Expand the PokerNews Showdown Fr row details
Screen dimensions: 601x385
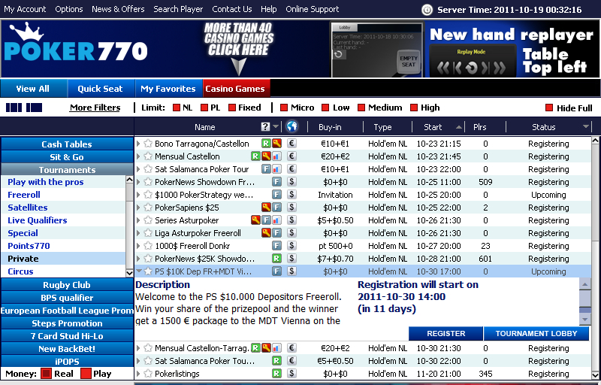tap(138, 182)
